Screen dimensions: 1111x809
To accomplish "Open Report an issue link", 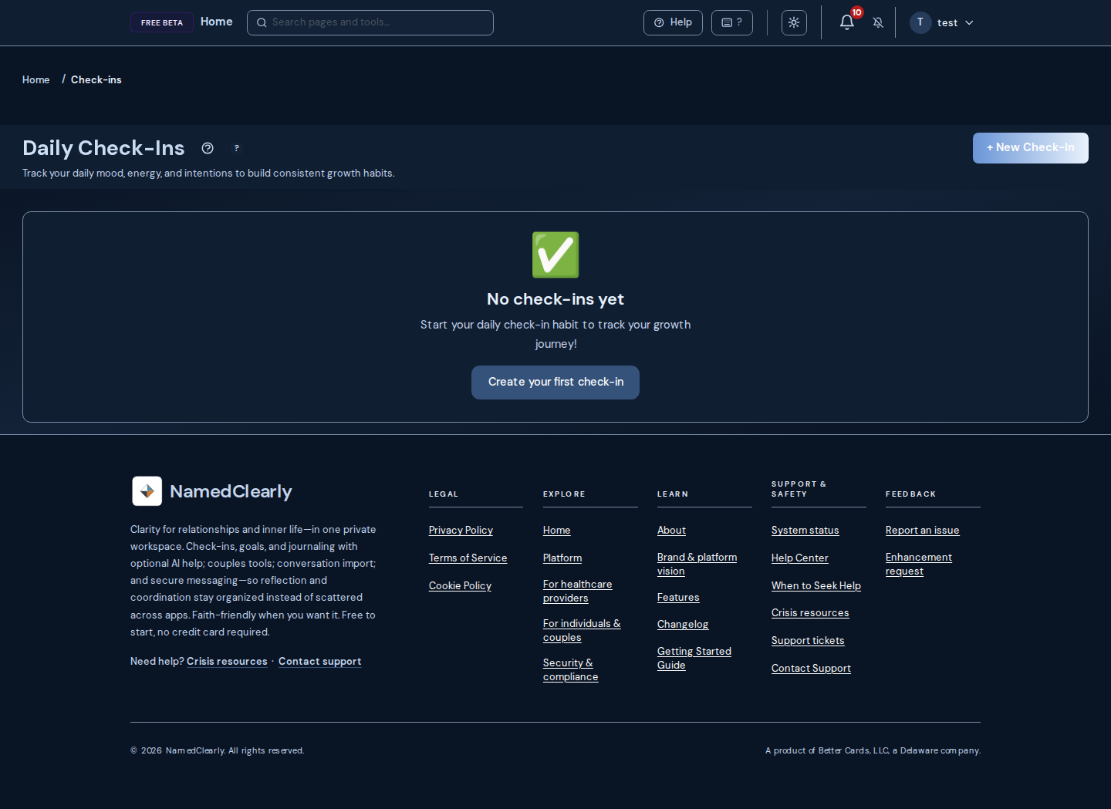I will [x=922, y=531].
